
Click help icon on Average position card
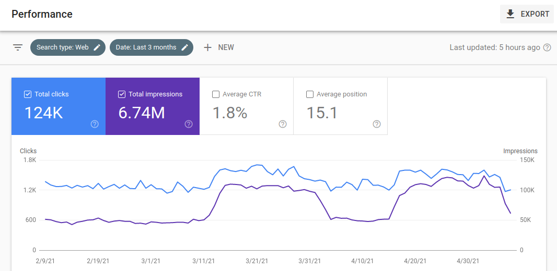[x=377, y=124]
